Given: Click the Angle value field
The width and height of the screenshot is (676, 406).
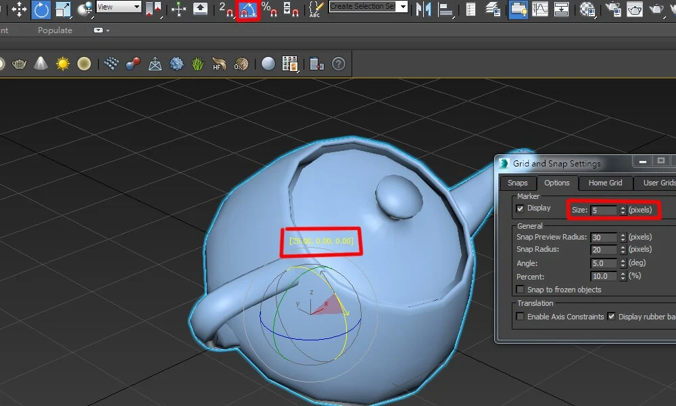Looking at the screenshot, I should coord(604,263).
